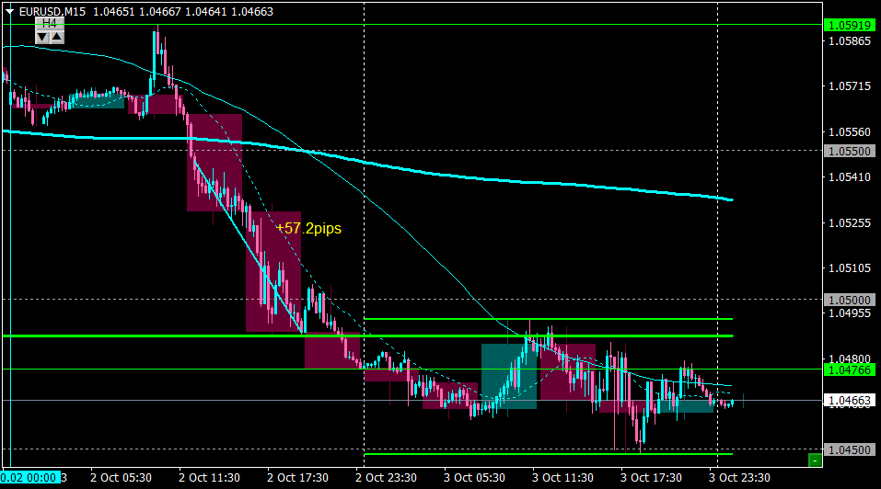Click the H4 timeframe button
The height and width of the screenshot is (489, 881).
(x=50, y=24)
